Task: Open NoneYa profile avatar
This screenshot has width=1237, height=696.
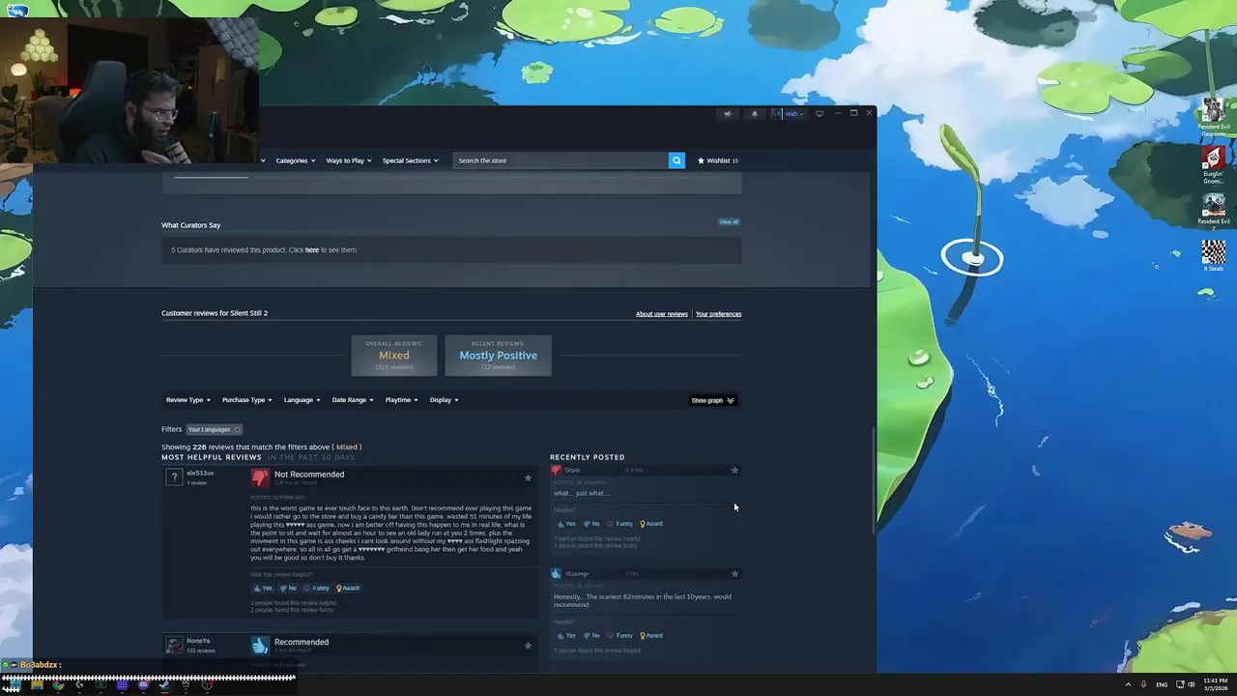Action: pyautogui.click(x=173, y=645)
